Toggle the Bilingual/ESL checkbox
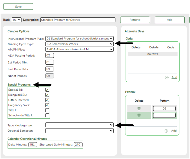 47,95
